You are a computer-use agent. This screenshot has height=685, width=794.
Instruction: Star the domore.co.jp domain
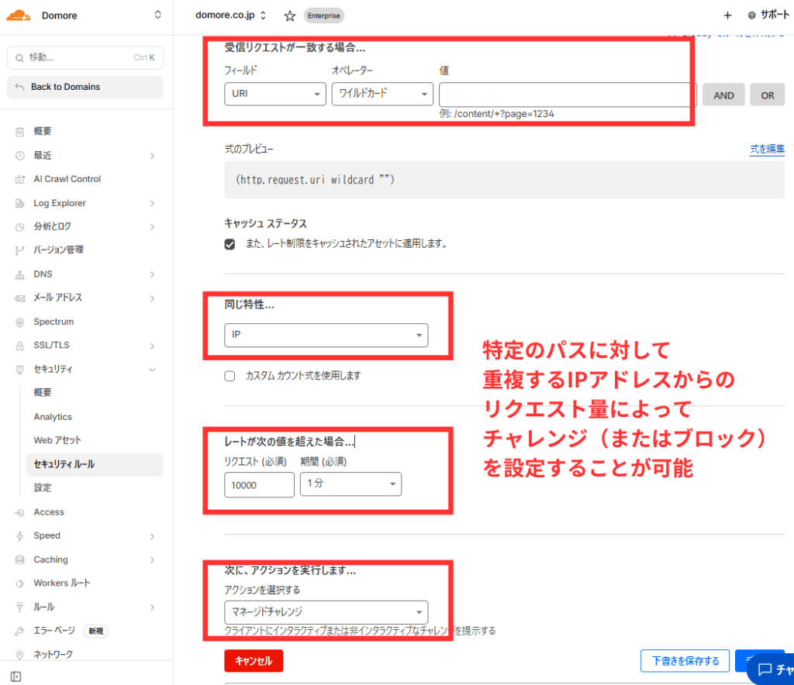289,15
